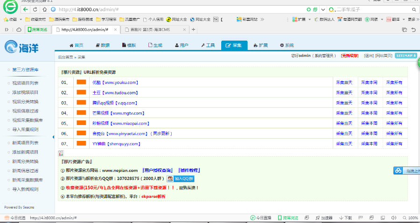420x223 pixels.
Task: Click 今日直播 in status bar
Action: 261,218
